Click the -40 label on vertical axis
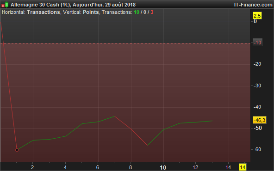This screenshot has height=171, width=274. 257,107
